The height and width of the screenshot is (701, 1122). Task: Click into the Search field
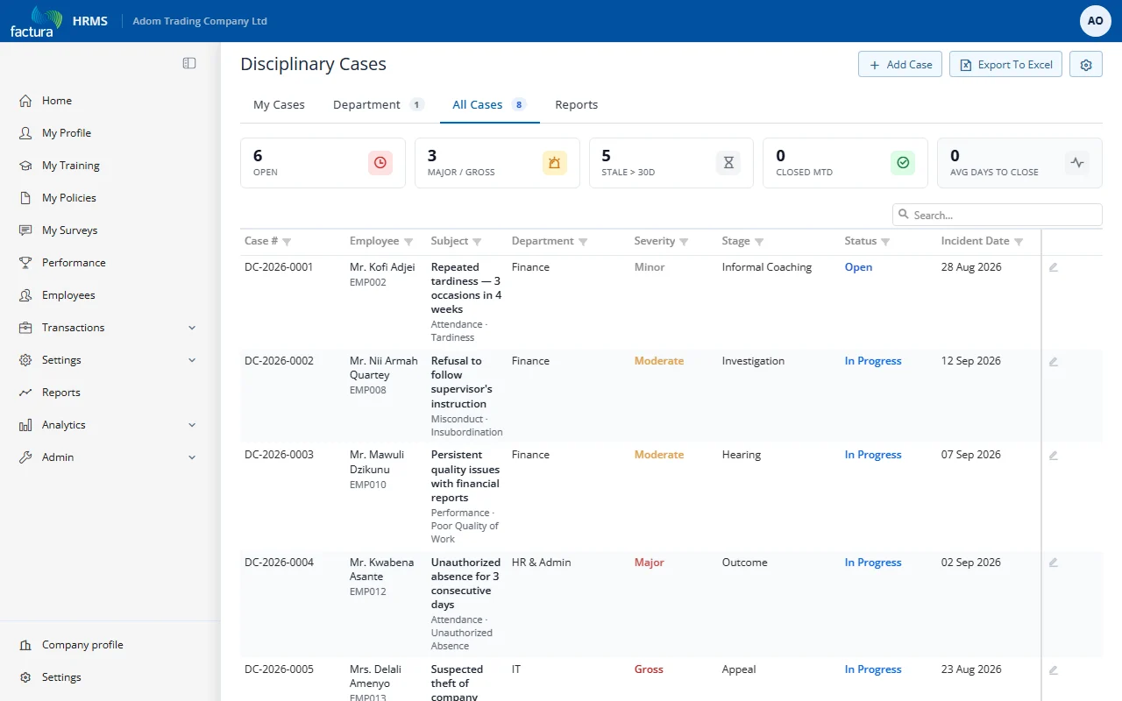[x=997, y=215]
